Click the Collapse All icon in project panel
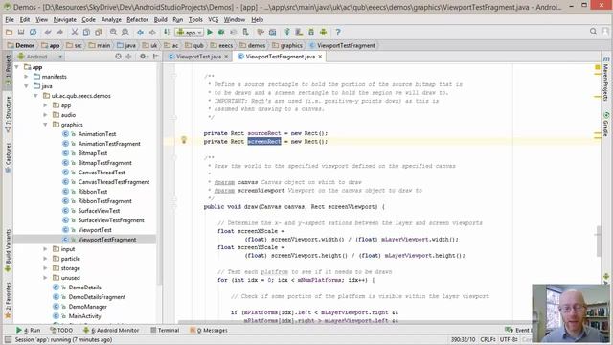This screenshot has width=613, height=345. pyautogui.click(x=128, y=57)
